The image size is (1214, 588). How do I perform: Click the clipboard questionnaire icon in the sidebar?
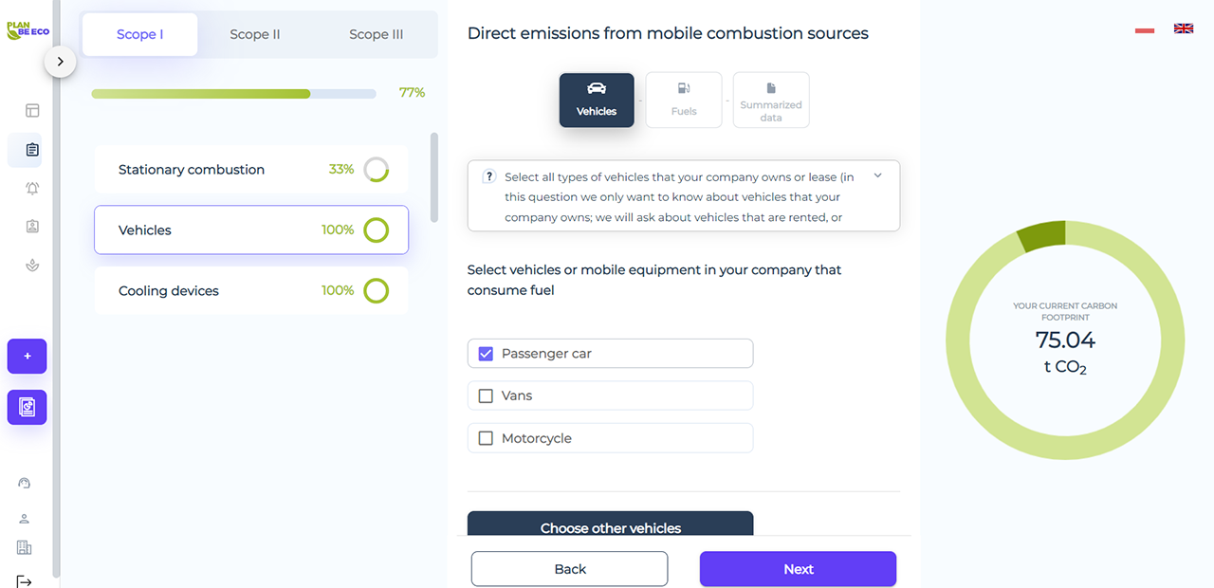pyautogui.click(x=32, y=150)
